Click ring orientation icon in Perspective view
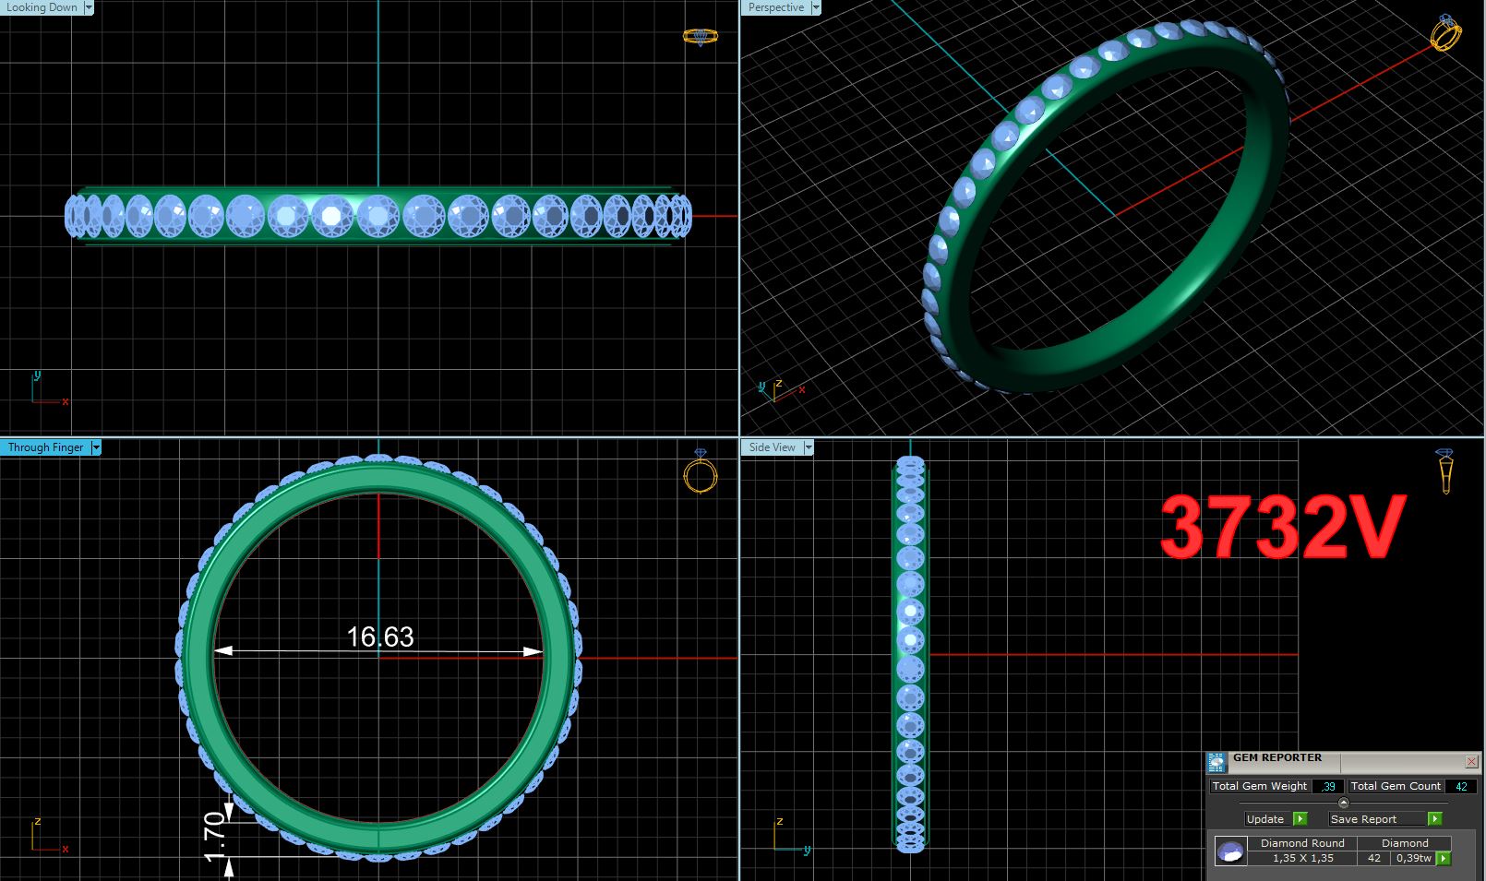 [1445, 32]
